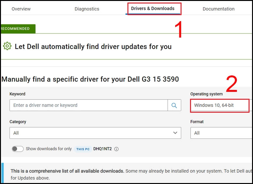Switch to the Overview tab
253x184 pixels.
point(21,9)
